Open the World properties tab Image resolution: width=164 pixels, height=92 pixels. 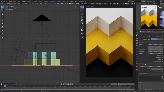[137, 48]
